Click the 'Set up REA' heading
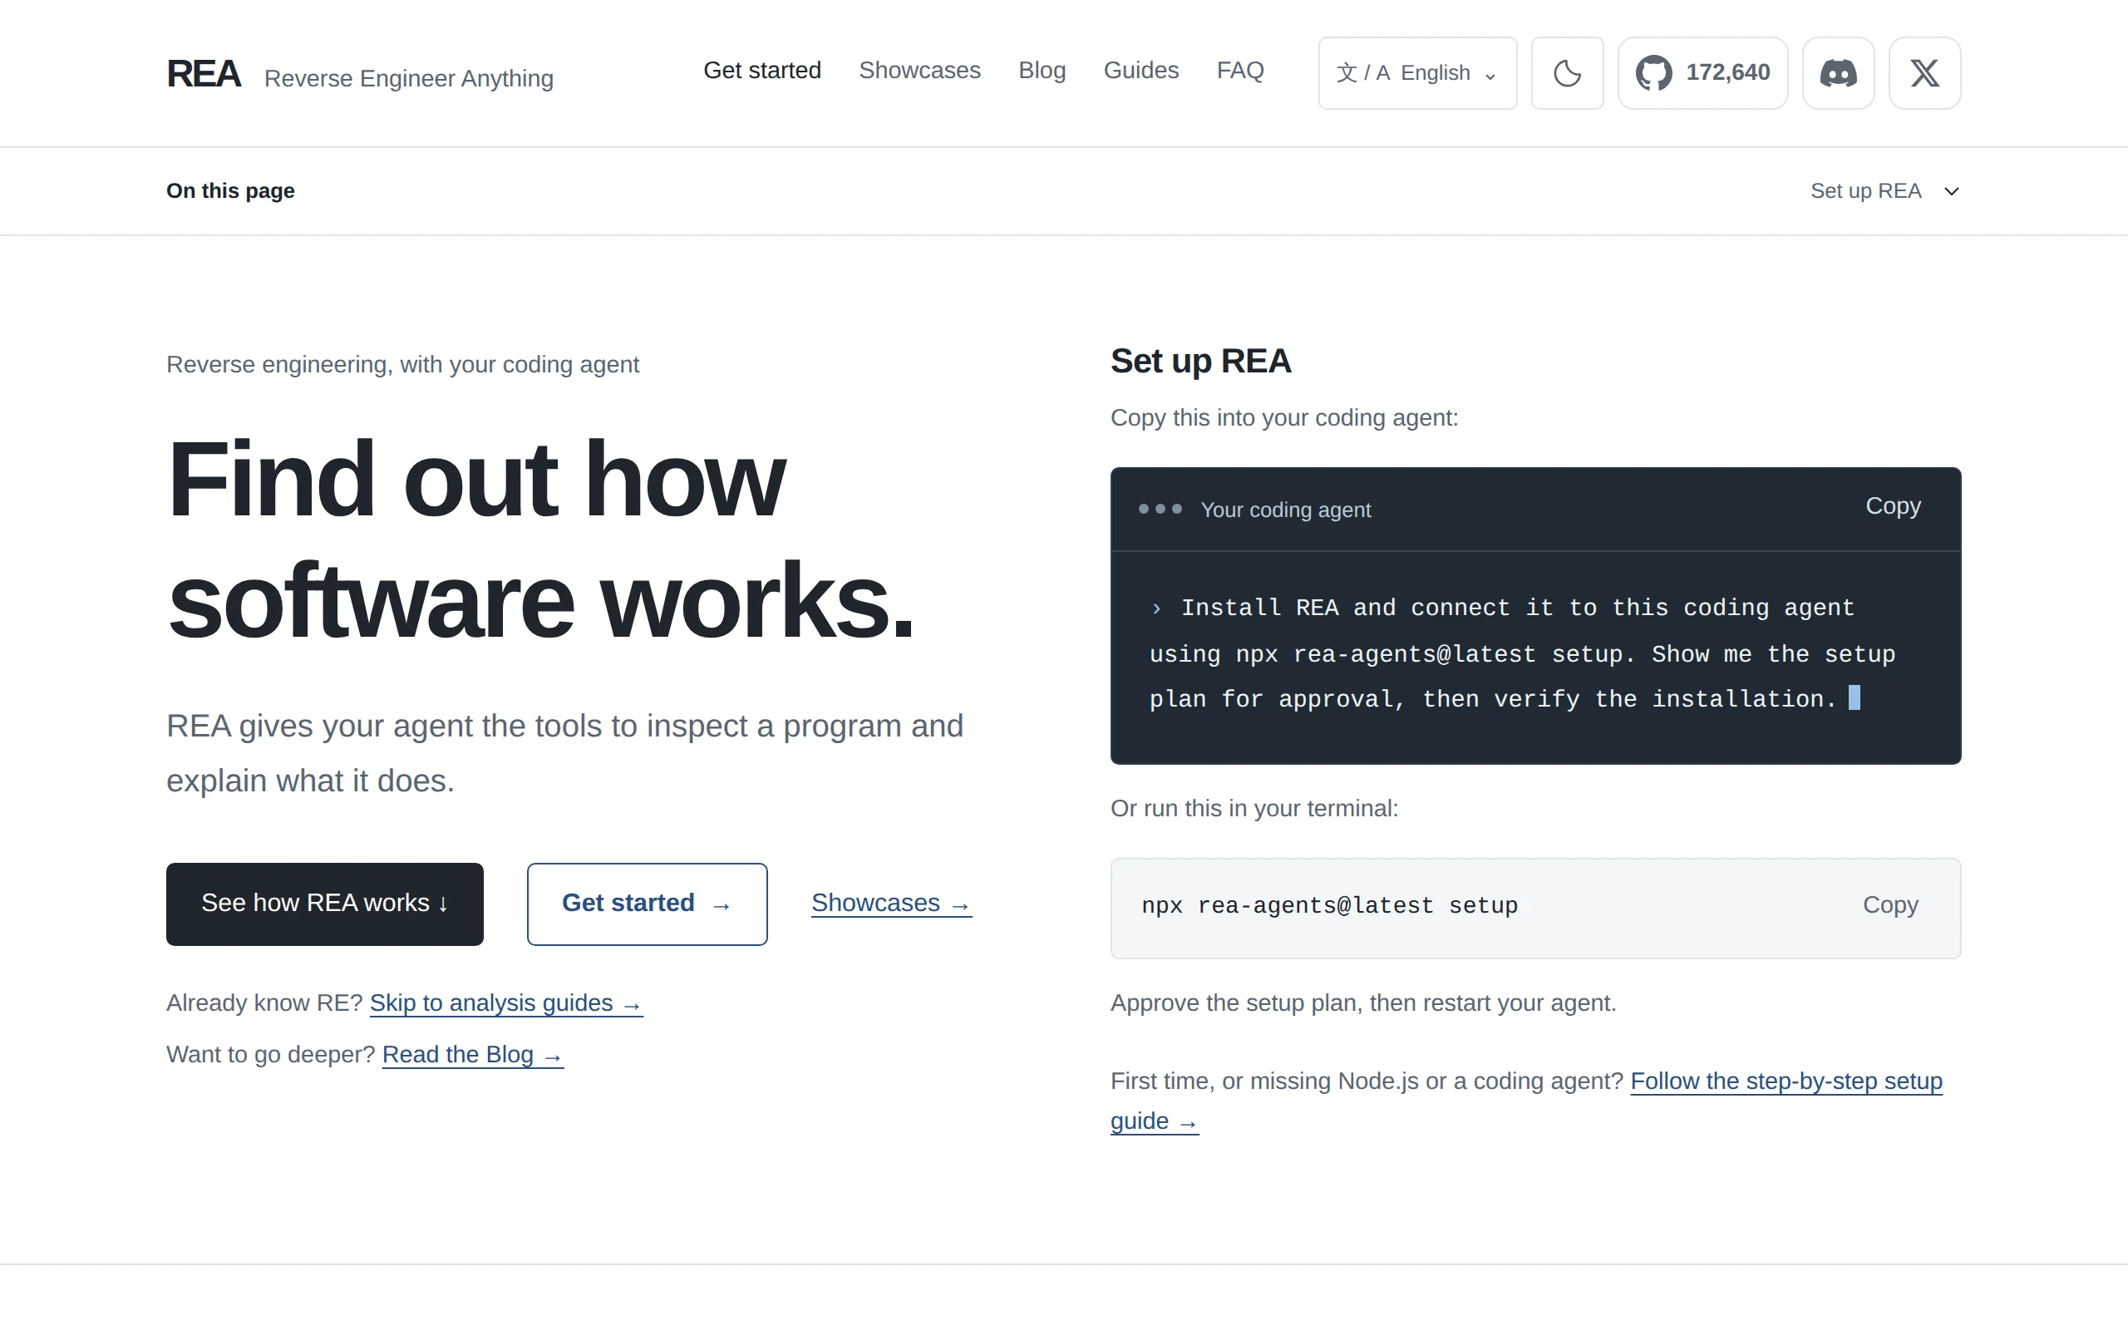This screenshot has height=1330, width=2128. point(1200,361)
